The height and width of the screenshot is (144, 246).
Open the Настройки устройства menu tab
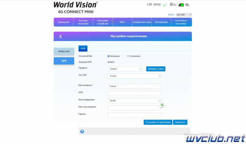pyautogui.click(x=103, y=22)
